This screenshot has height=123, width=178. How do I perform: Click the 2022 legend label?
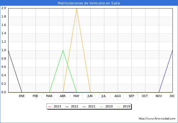click(74, 107)
